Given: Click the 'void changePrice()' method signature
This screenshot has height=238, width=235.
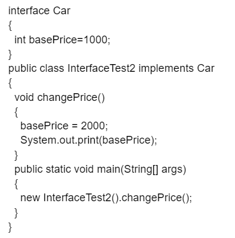Looking at the screenshot, I should coord(60,97).
